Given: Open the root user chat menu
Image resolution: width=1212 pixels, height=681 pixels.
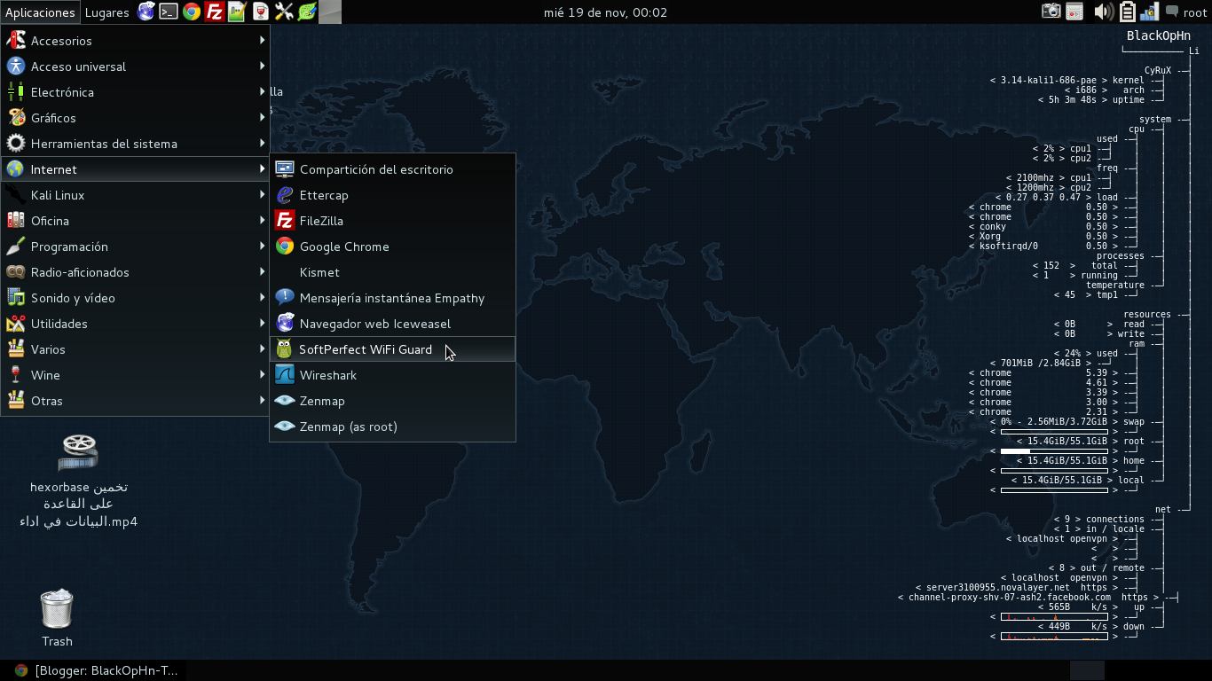Looking at the screenshot, I should [x=1186, y=12].
